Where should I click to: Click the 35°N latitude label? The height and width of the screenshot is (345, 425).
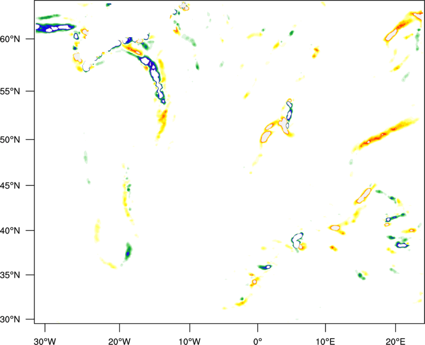[x=10, y=275]
